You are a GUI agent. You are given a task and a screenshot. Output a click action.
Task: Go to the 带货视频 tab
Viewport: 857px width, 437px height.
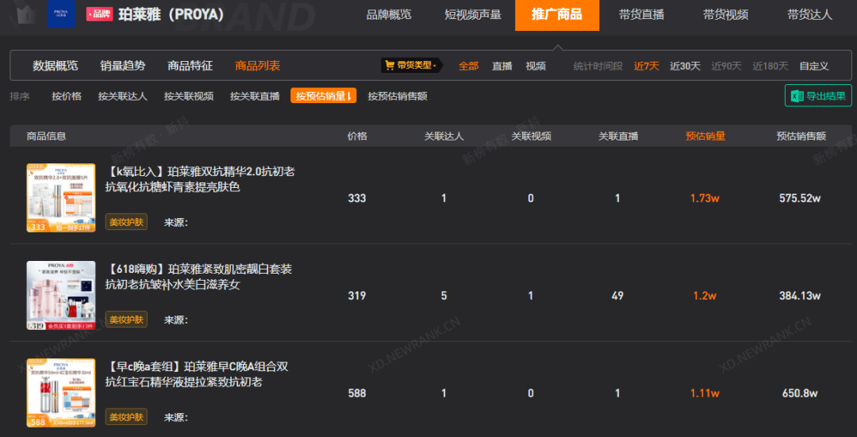(725, 15)
